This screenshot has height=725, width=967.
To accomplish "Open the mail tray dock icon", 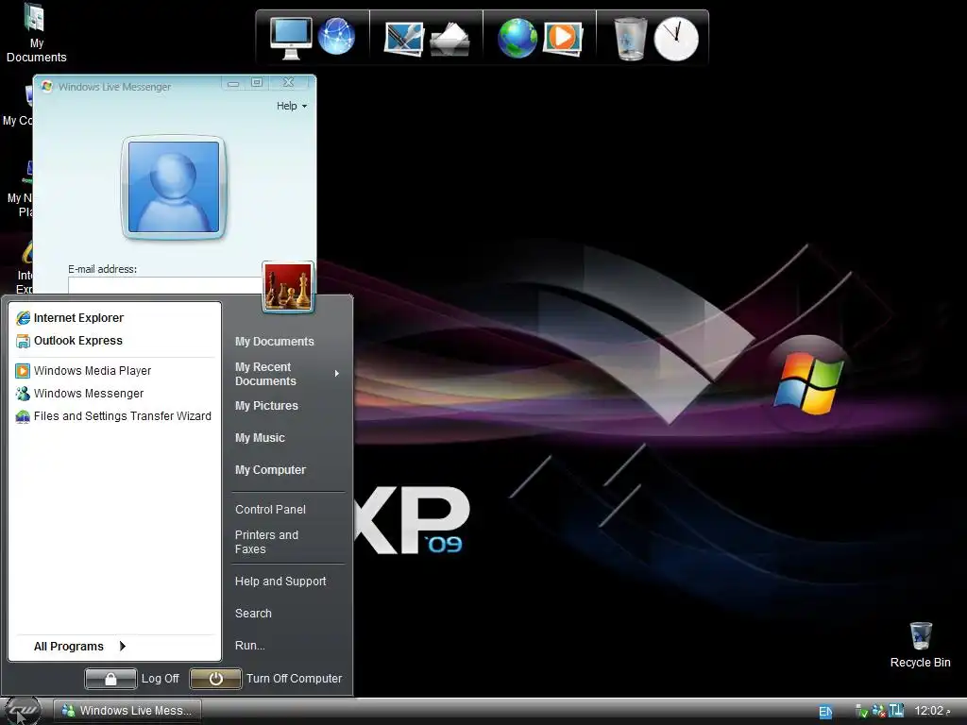I will [x=450, y=40].
